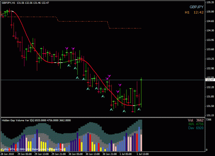
Task: Click the 131.15 price axis label
Action: click(x=210, y=115)
